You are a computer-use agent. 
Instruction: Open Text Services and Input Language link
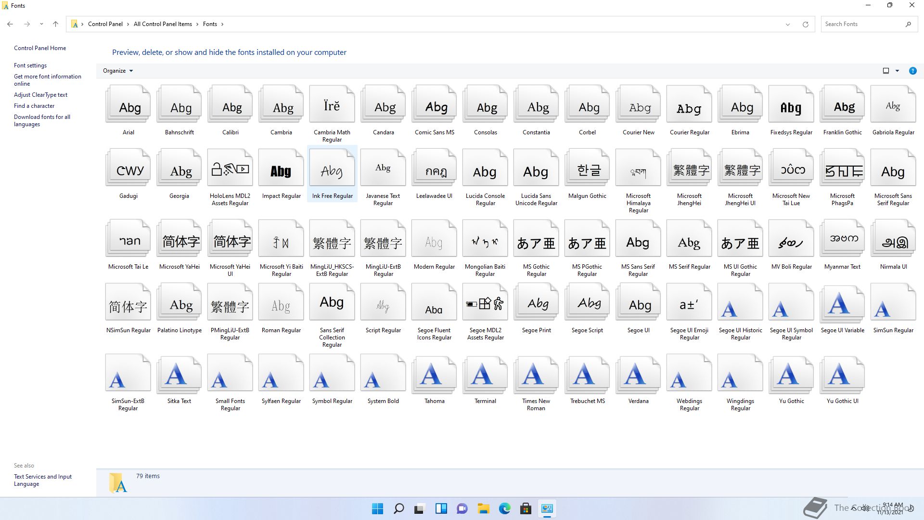pos(43,480)
